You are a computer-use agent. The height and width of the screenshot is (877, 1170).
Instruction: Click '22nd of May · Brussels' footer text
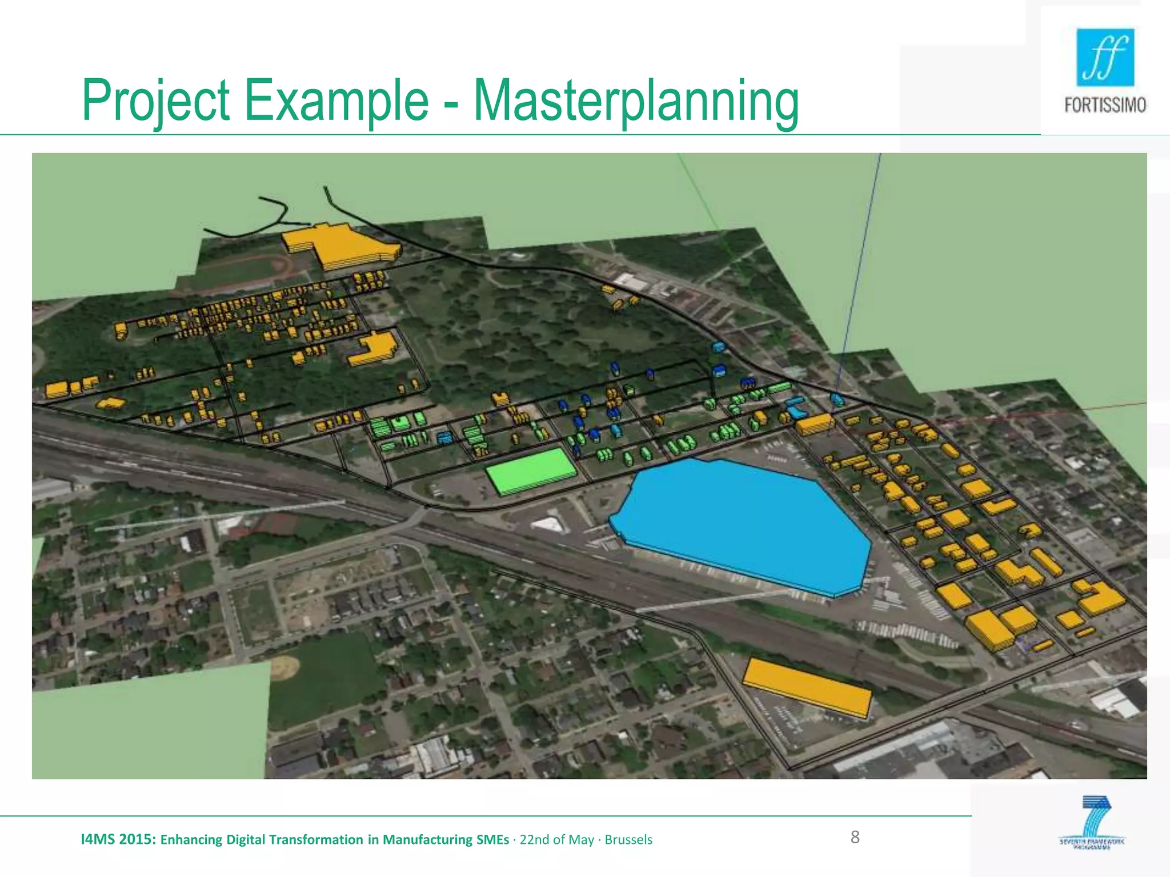click(x=586, y=840)
